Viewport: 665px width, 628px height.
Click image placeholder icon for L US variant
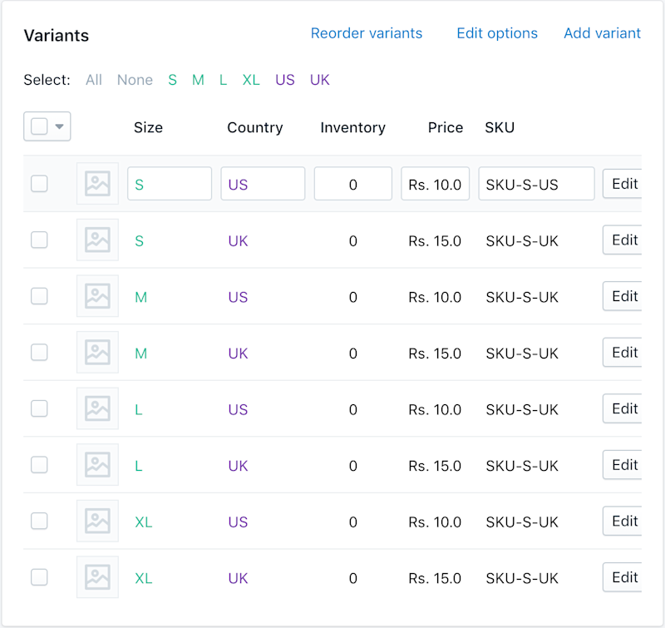pyautogui.click(x=97, y=409)
